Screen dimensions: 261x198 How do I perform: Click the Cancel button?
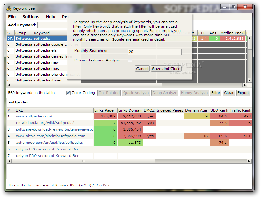(142, 69)
